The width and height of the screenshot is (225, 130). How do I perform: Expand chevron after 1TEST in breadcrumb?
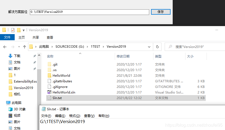(x=103, y=47)
